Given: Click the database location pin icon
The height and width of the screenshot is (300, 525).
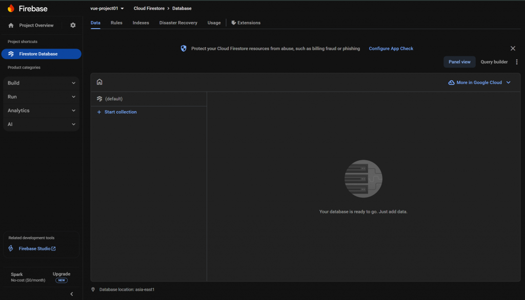Looking at the screenshot, I should click(93, 290).
